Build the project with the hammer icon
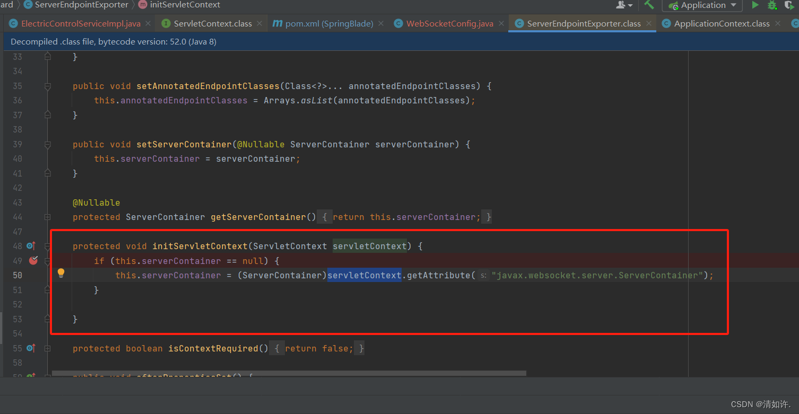The image size is (799, 414). click(x=649, y=5)
